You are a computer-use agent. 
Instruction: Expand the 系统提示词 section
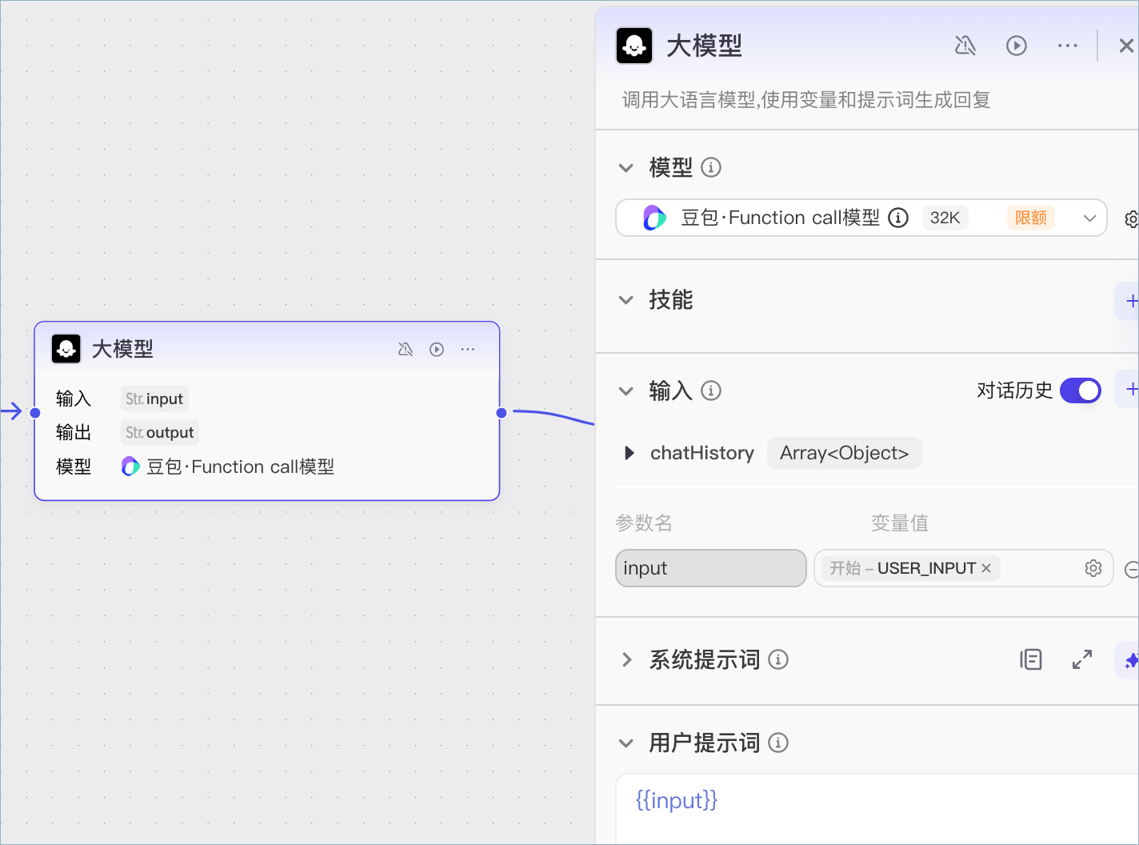coord(626,659)
